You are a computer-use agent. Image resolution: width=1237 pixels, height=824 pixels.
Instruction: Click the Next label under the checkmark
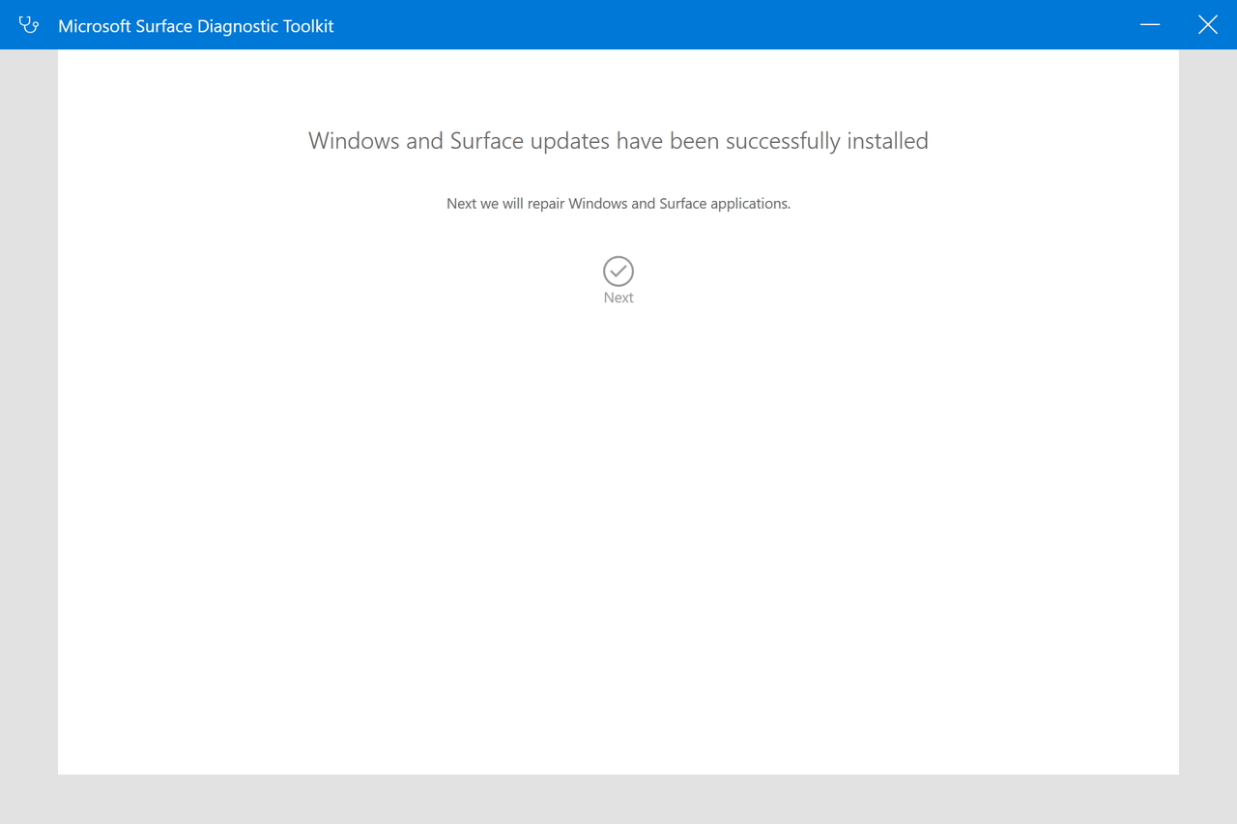point(618,298)
